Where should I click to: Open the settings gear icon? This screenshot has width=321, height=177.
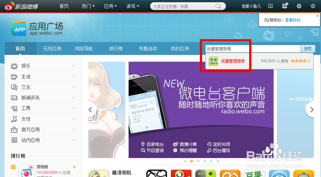299,6
